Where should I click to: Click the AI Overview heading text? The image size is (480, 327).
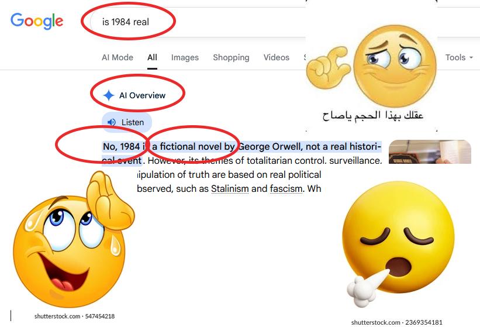click(x=142, y=95)
